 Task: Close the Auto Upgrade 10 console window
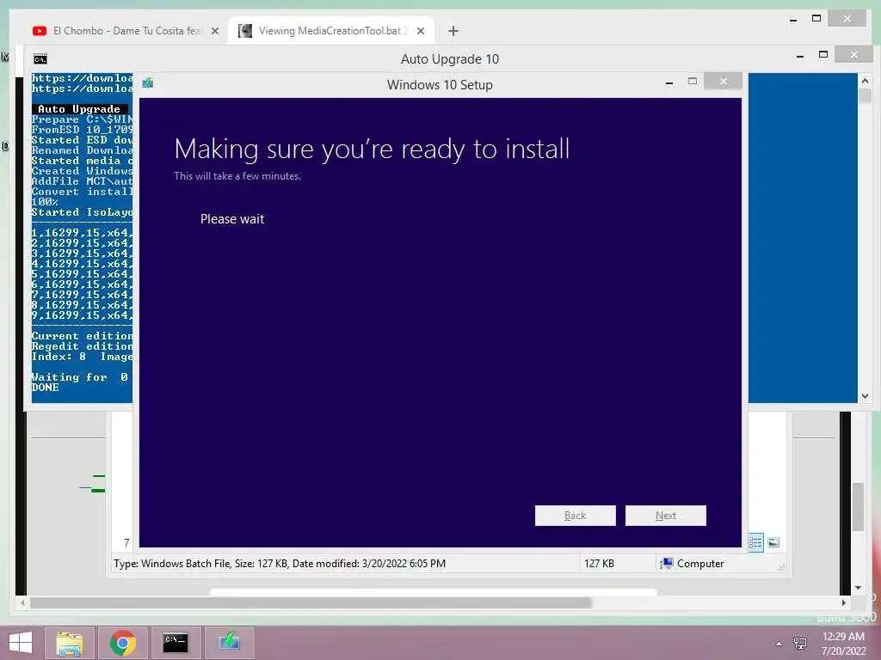coord(854,54)
